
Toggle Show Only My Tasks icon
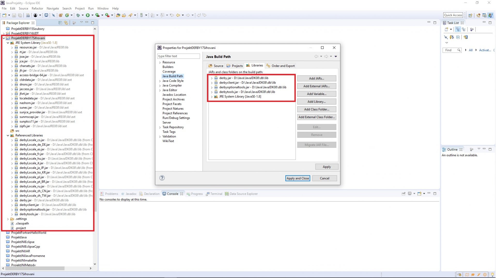pos(452,37)
